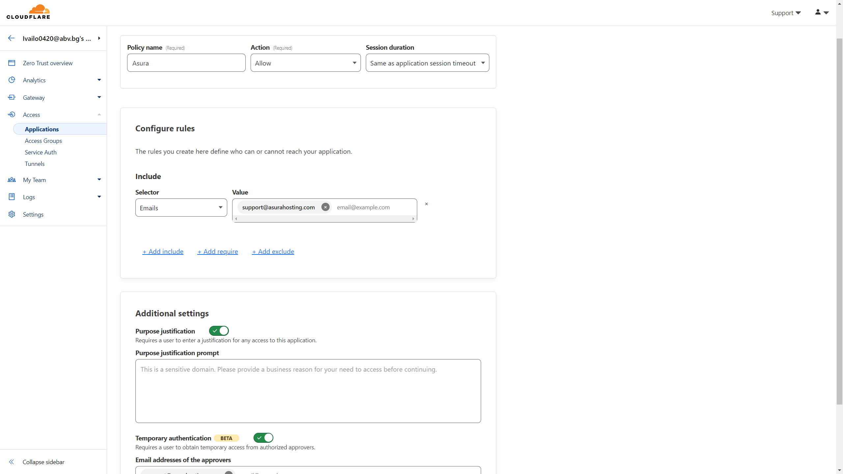Turn off Temporary authentication toggle

(x=263, y=438)
